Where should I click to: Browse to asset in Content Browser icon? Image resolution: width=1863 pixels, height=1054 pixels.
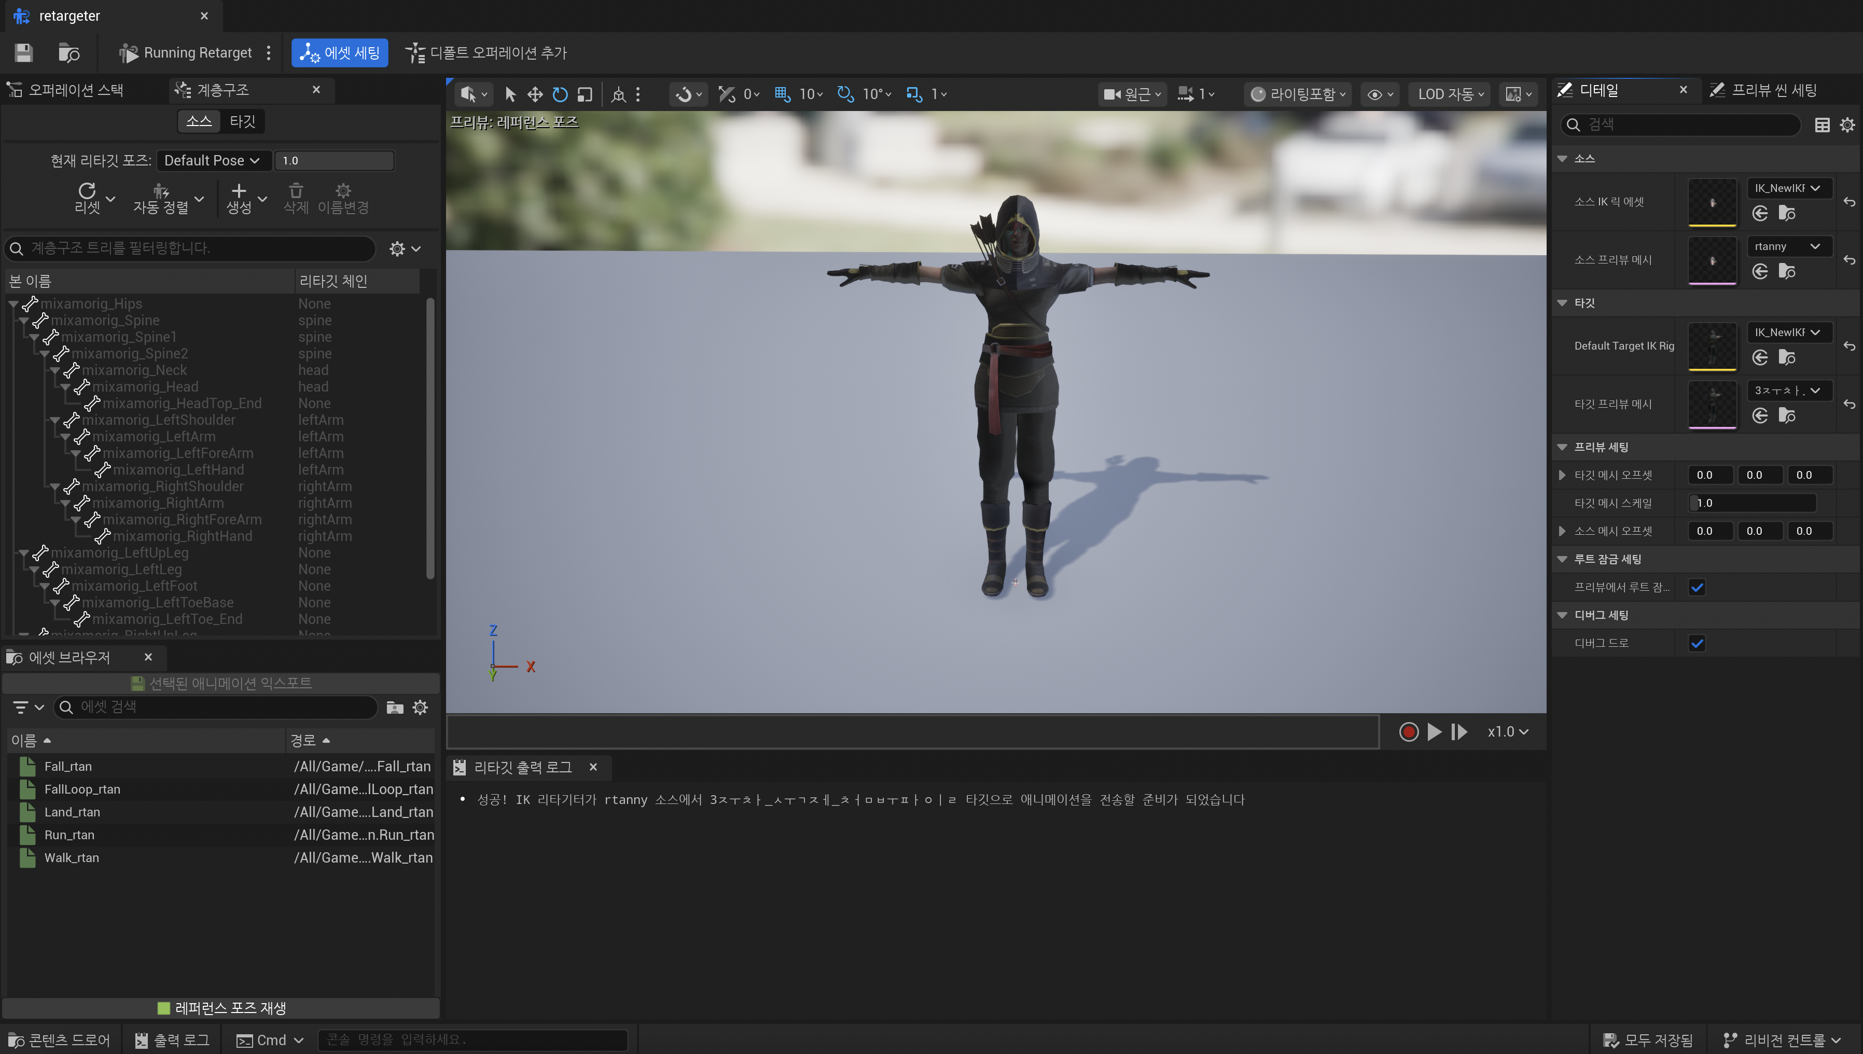coord(69,53)
